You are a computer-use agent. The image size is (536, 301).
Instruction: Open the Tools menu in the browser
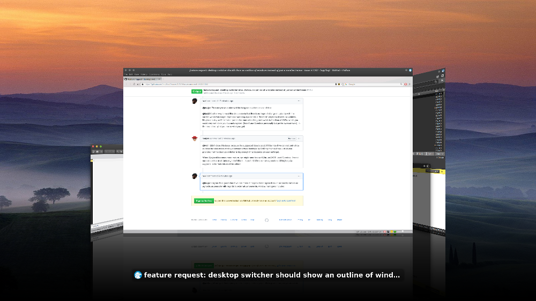pos(163,74)
